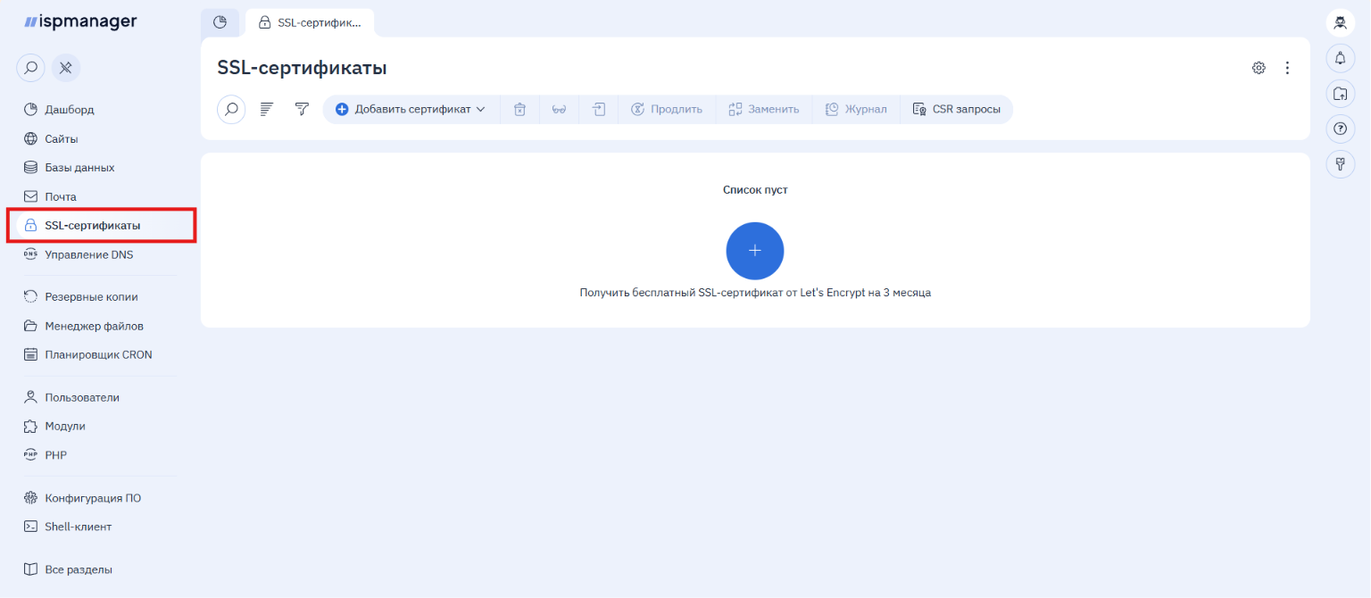Open table settings gear icon
1371x598 pixels.
[x=1259, y=68]
